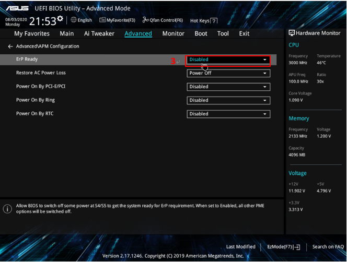Click the globe language icon
This screenshot has height=262, width=347.
click(74, 20)
